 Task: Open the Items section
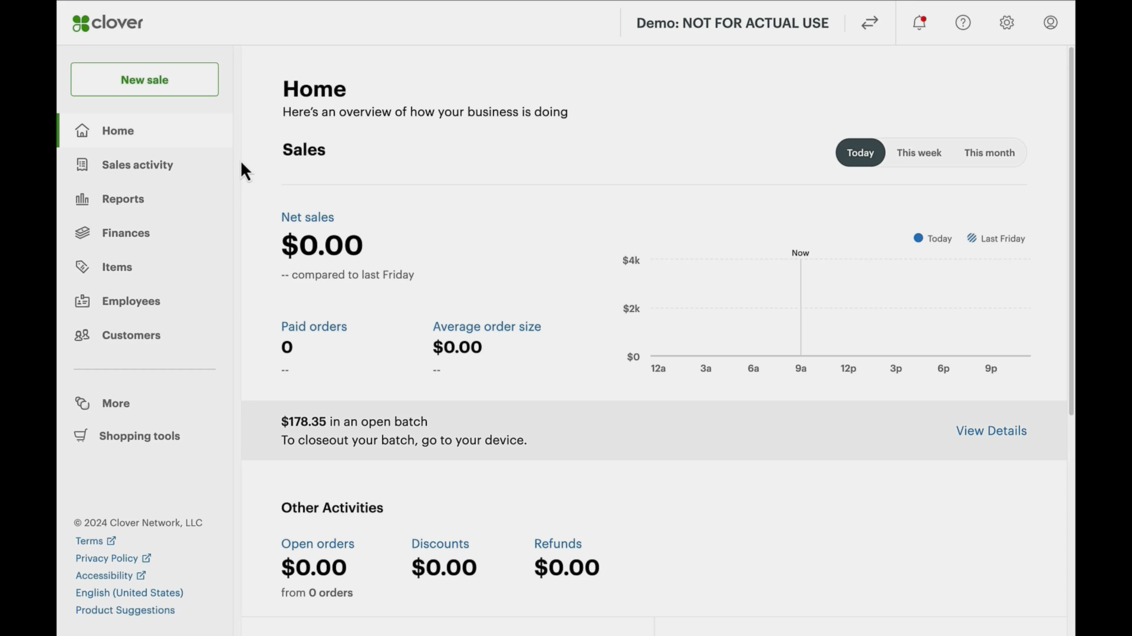[x=145, y=267]
